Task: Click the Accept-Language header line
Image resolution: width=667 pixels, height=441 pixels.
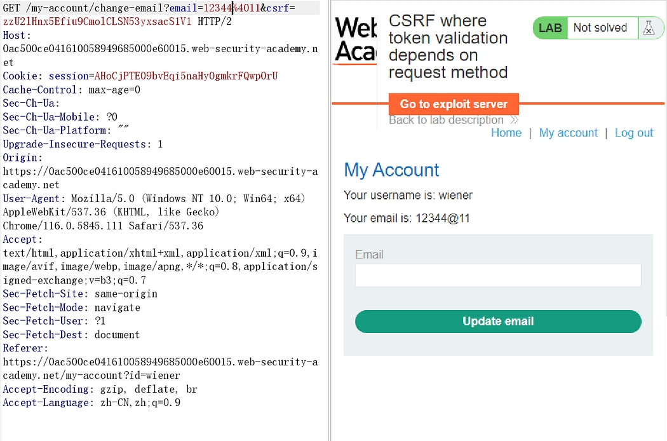Action: 91,403
